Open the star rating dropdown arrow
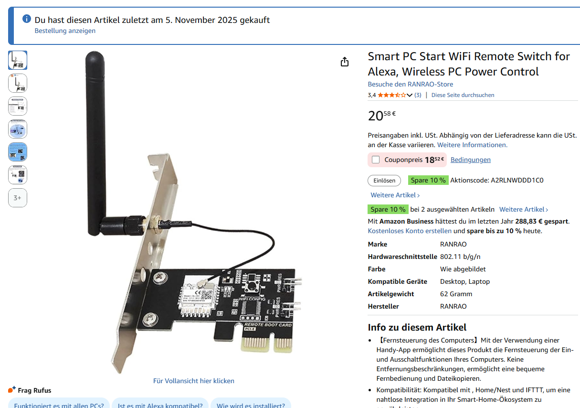This screenshot has width=580, height=408. point(410,95)
